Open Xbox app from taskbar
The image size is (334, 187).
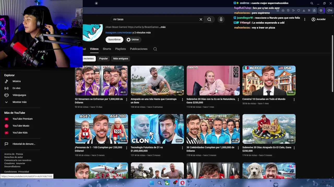tap(167, 183)
